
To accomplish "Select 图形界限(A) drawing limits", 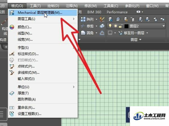I will [x=43, y=99].
